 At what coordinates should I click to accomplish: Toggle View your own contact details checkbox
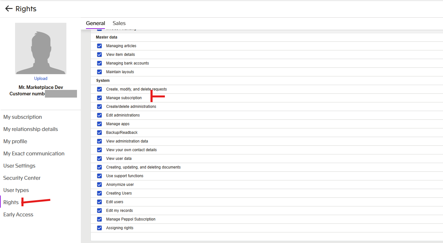(99, 150)
